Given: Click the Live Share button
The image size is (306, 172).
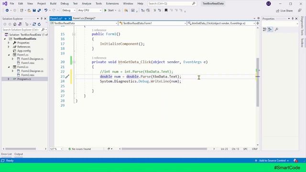Looking at the screenshot, I should pos(284,11).
